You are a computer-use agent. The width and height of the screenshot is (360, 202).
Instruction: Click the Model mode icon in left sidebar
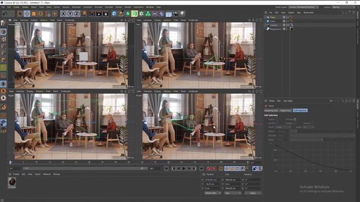[3, 32]
